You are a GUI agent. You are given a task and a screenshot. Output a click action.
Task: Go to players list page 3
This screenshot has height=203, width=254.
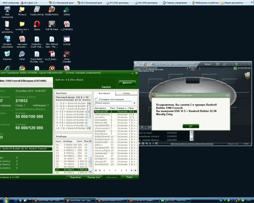115,170
